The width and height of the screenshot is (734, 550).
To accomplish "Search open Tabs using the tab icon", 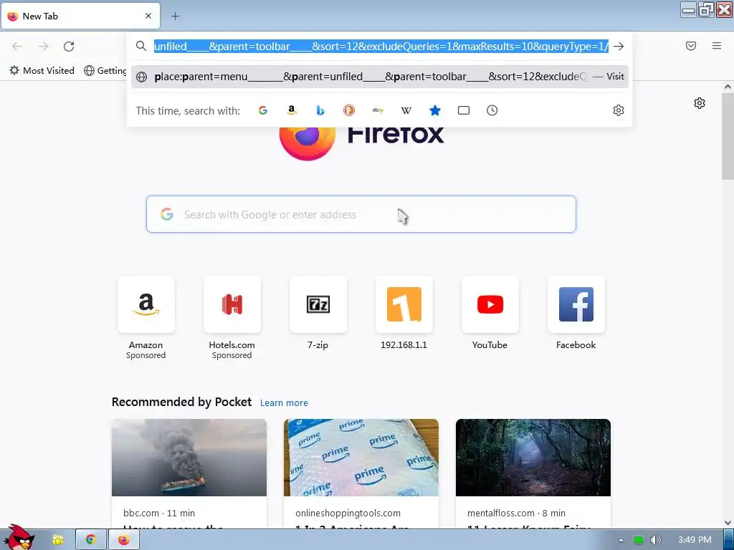I will click(x=464, y=110).
